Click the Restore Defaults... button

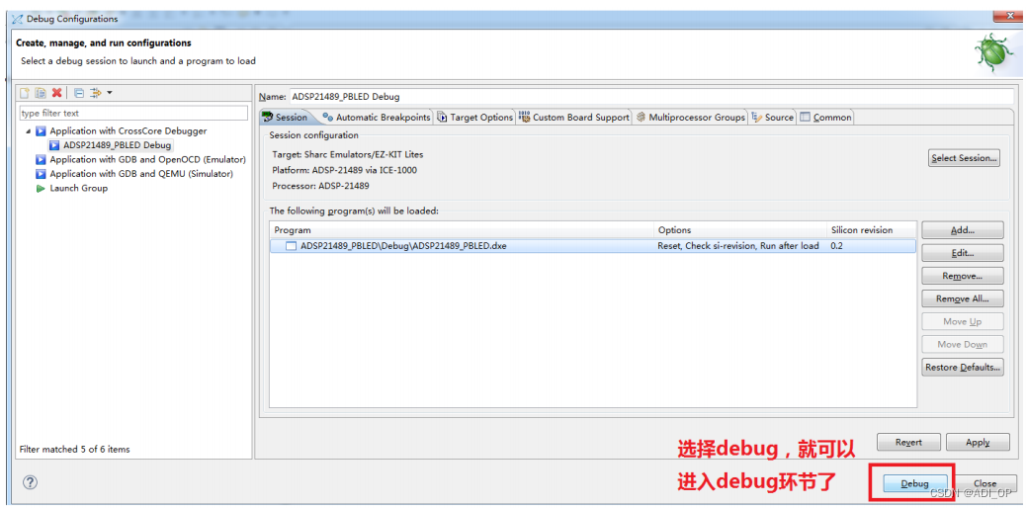(962, 368)
